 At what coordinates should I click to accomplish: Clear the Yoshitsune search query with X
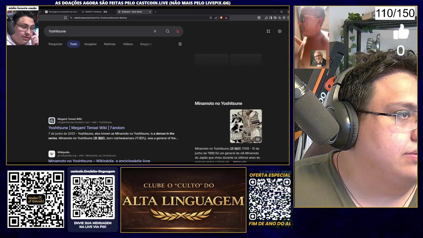click(155, 31)
